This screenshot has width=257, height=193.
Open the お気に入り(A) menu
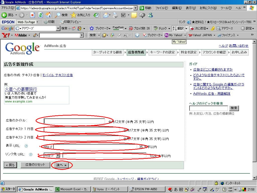(208, 8)
